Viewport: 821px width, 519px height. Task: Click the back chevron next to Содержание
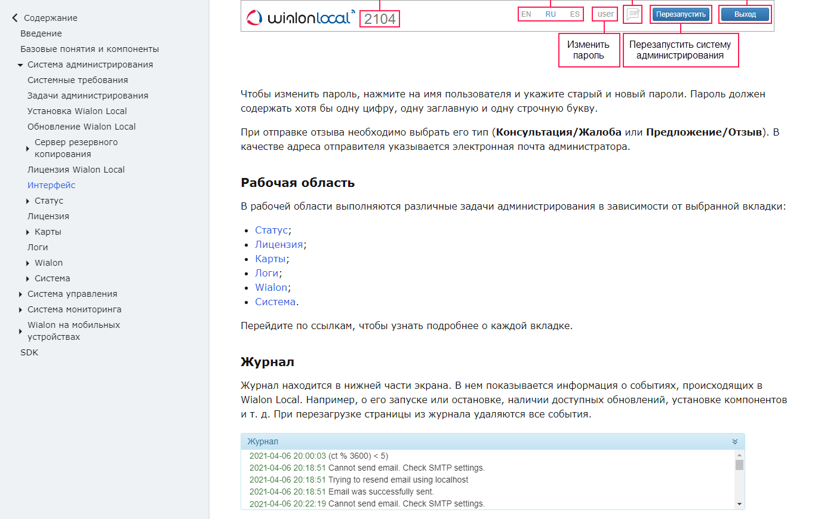point(15,18)
